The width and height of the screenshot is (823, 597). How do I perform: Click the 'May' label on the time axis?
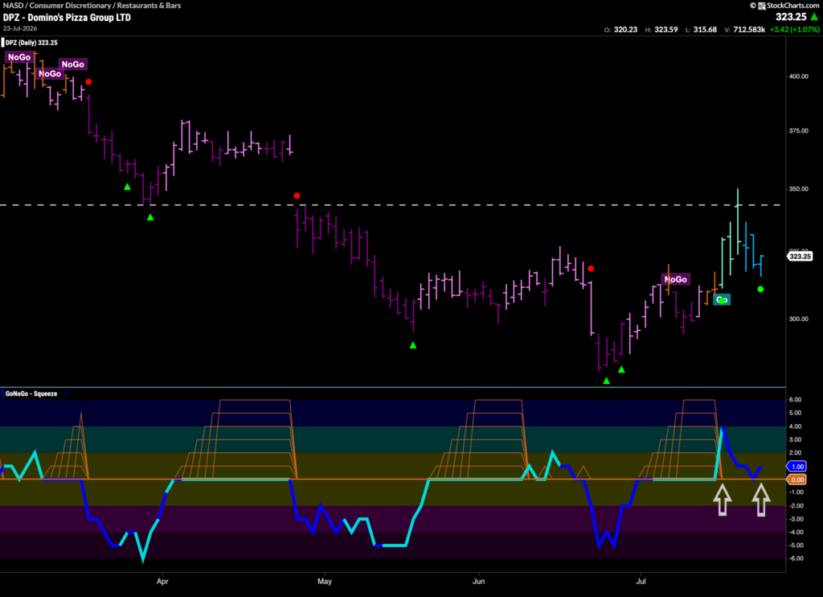click(x=325, y=581)
